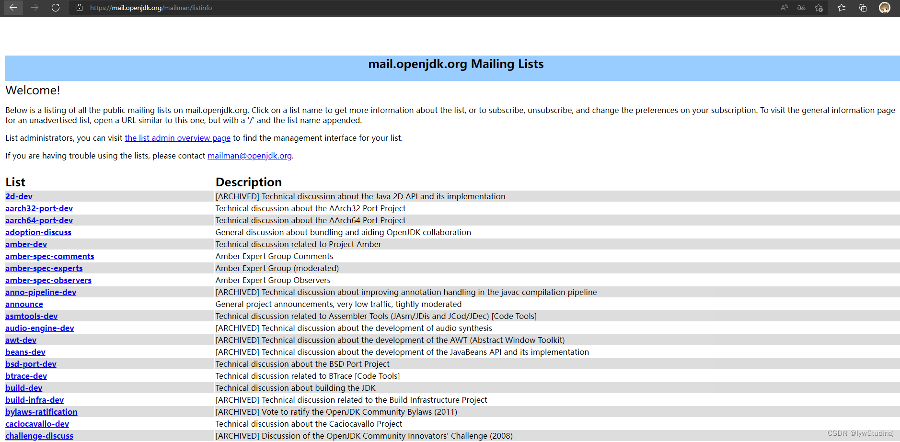Viewport: 900px width, 442px height.
Task: Open the user profile avatar
Action: tap(885, 8)
